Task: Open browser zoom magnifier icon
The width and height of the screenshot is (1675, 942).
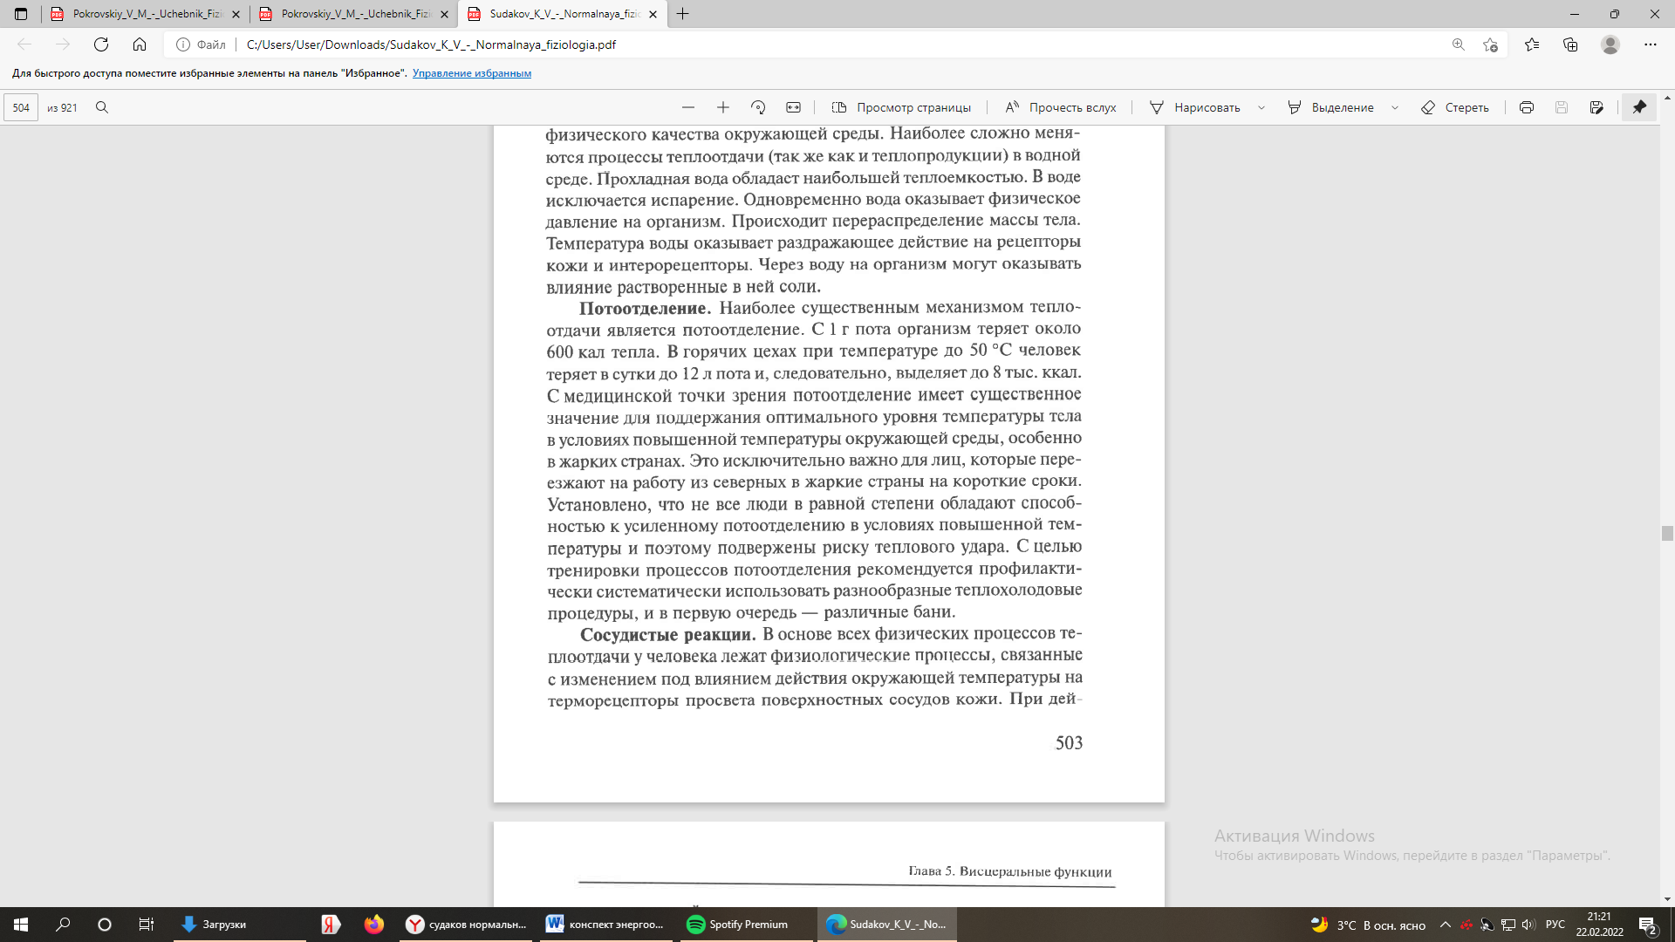Action: (1458, 44)
